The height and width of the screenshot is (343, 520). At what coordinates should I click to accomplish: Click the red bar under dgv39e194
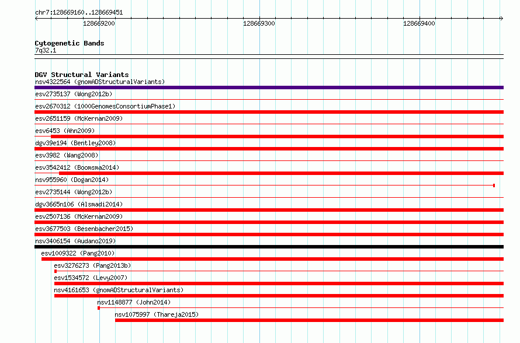269,149
